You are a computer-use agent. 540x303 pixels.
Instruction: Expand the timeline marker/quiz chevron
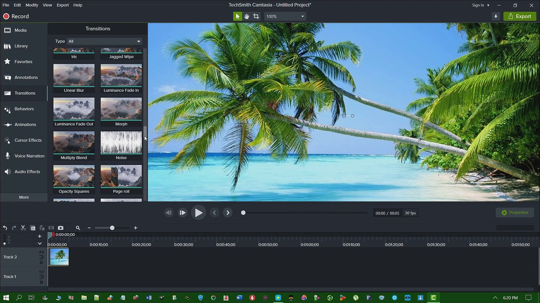click(40, 243)
